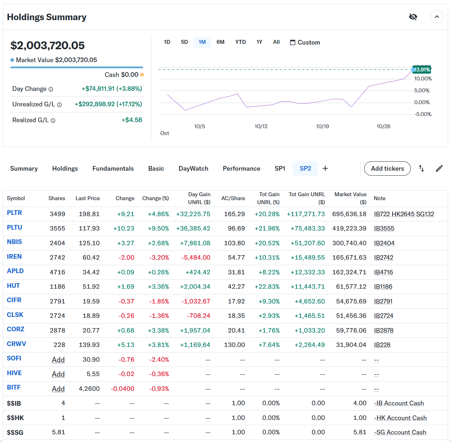451x442 pixels.
Task: Click the Add tickers button
Action: click(x=387, y=169)
